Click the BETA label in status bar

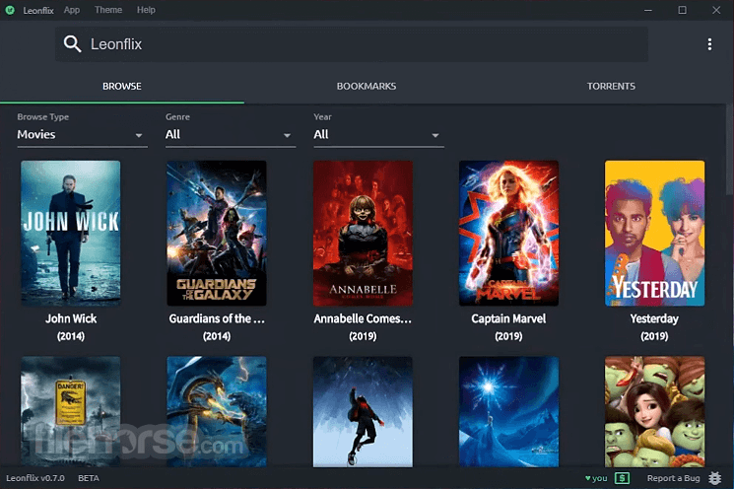pos(89,478)
